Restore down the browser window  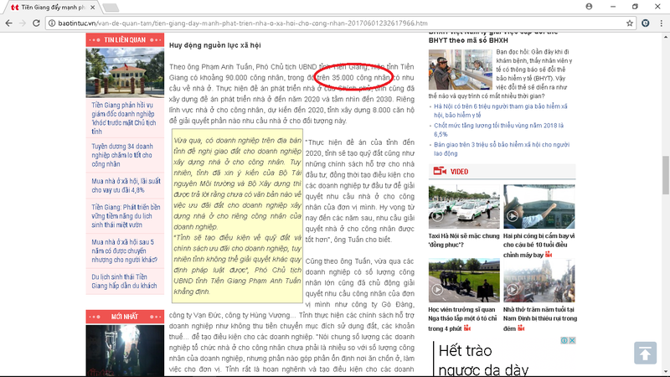[635, 7]
